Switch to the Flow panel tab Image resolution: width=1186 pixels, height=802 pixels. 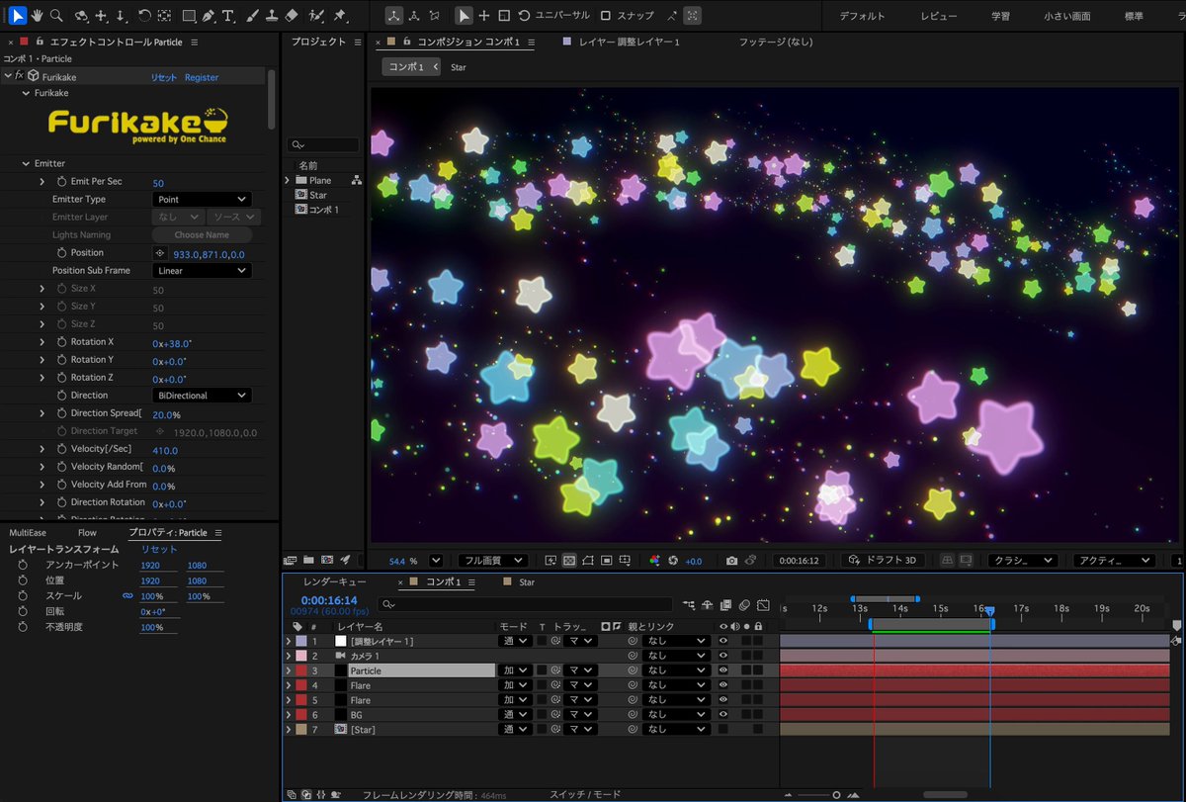tap(87, 532)
